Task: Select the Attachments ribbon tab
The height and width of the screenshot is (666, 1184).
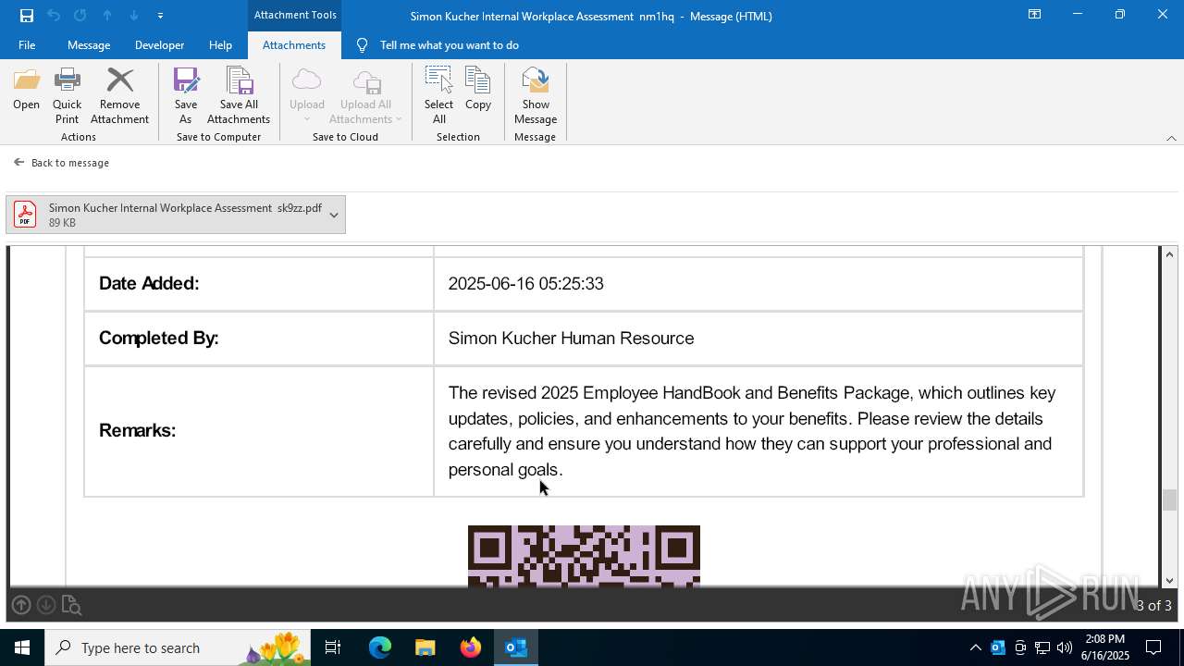Action: 294,44
